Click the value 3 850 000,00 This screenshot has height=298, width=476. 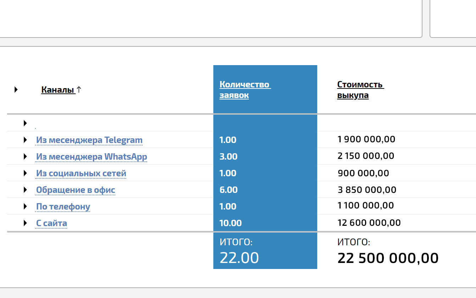pos(367,190)
